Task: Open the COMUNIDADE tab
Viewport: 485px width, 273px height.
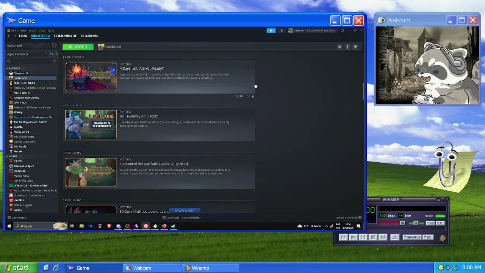Action: [65, 36]
